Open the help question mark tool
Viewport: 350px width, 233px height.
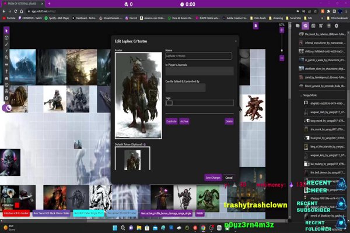6,98
